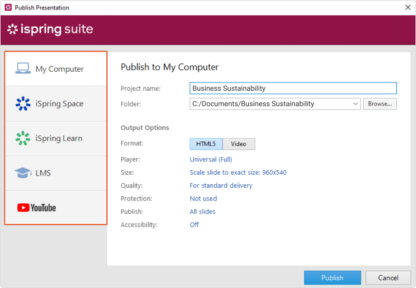Viewport: 416px width, 288px height.
Task: Click the iSpring Suite logo in header
Action: [x=50, y=30]
